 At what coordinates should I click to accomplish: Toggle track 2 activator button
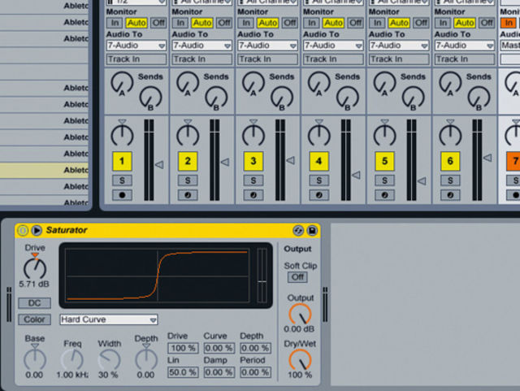click(188, 161)
